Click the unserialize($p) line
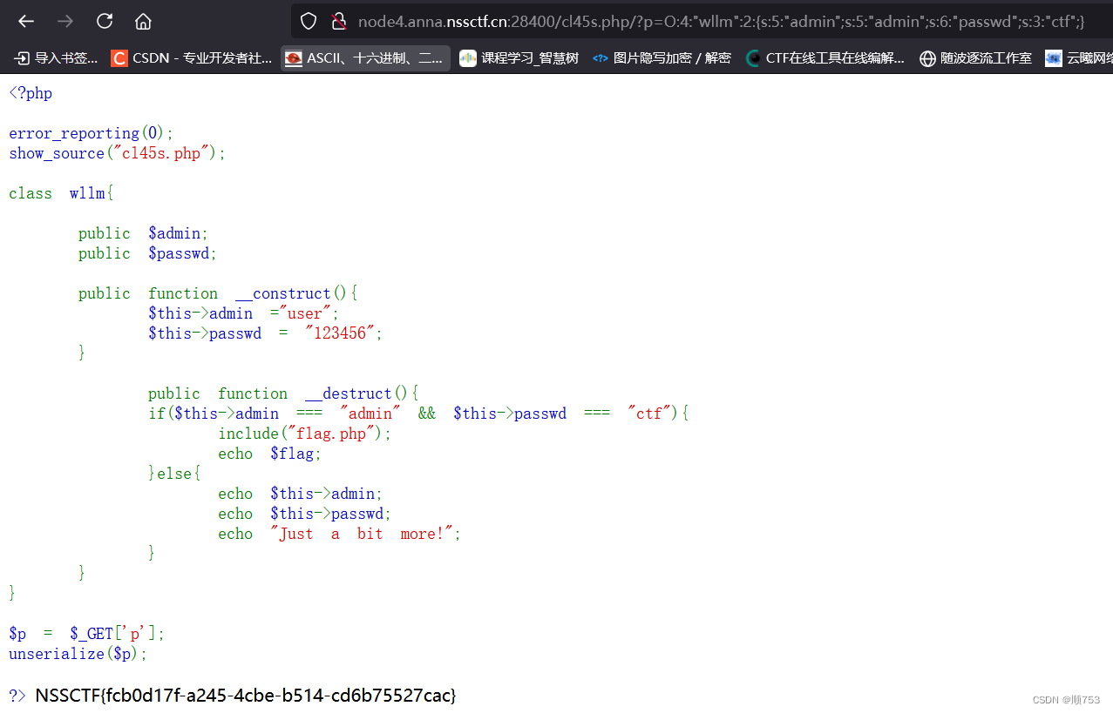 78,654
